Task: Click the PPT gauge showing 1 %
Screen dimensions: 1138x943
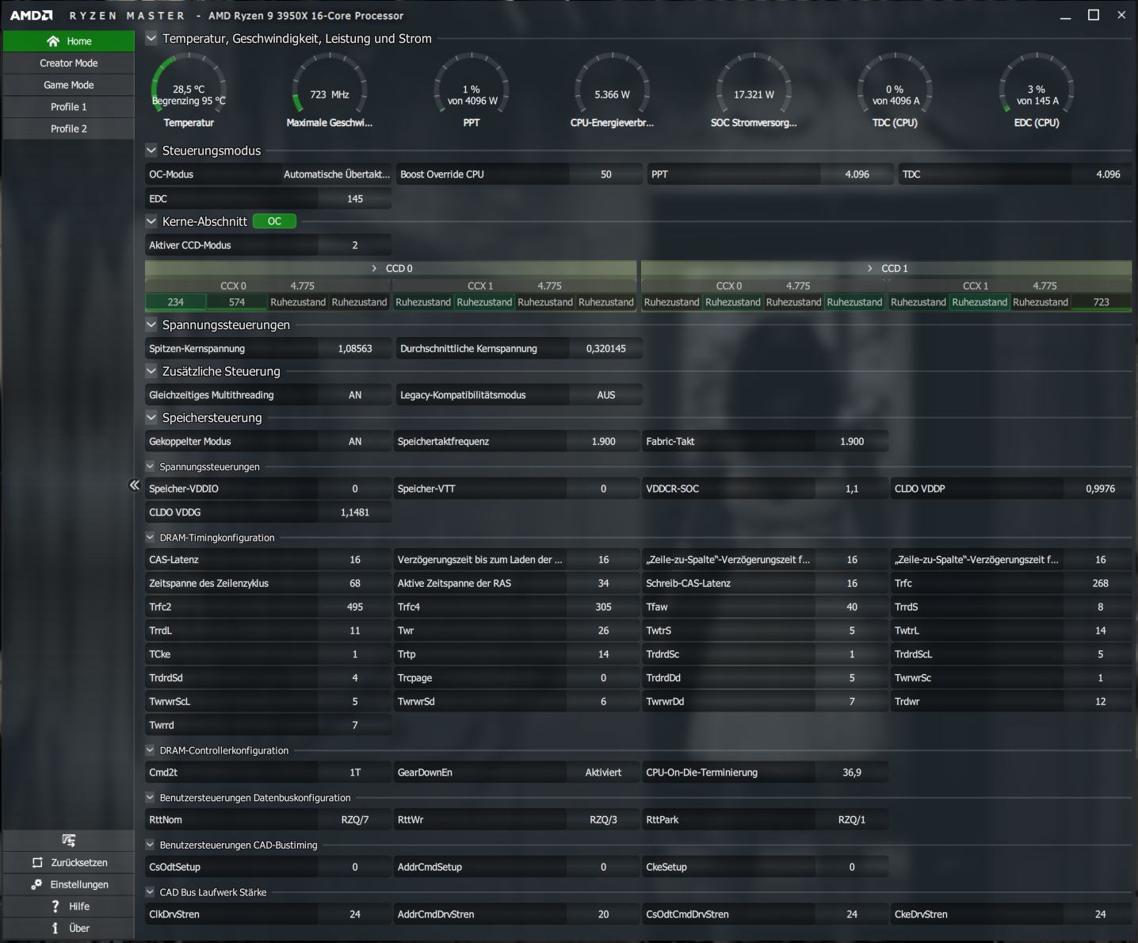Action: click(x=472, y=90)
